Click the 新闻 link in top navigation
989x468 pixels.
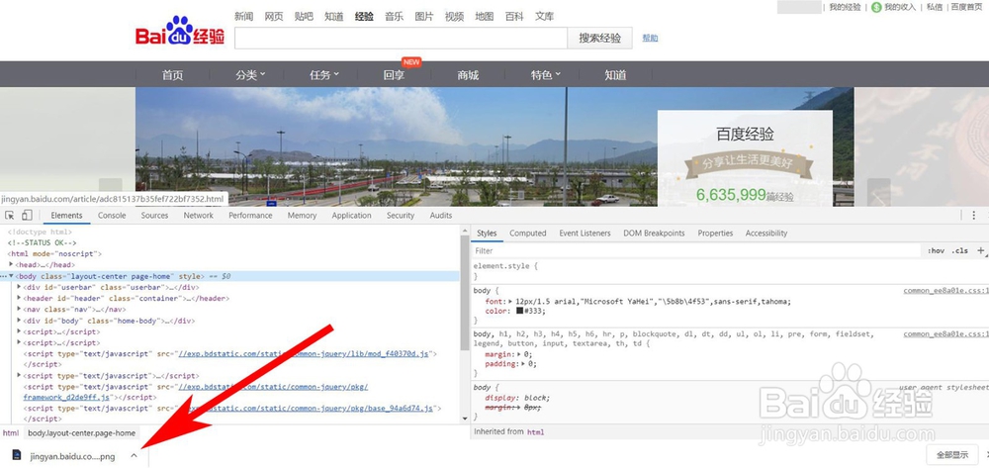tap(243, 17)
